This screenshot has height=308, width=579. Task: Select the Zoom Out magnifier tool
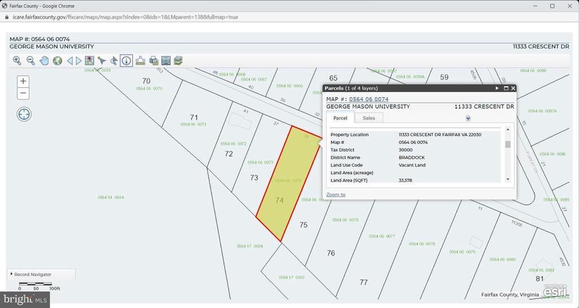(31, 60)
